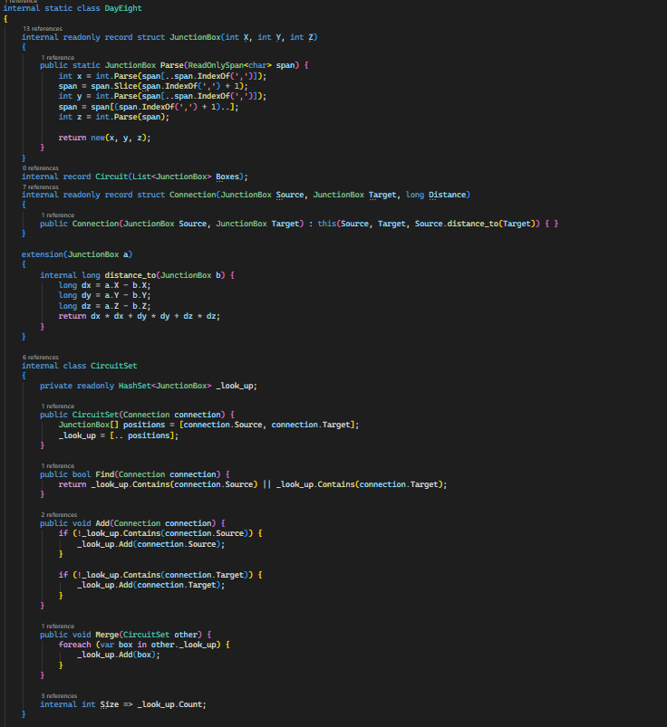The height and width of the screenshot is (727, 667).
Task: Open 1 reference above the public Connection constructor
Action: [58, 215]
